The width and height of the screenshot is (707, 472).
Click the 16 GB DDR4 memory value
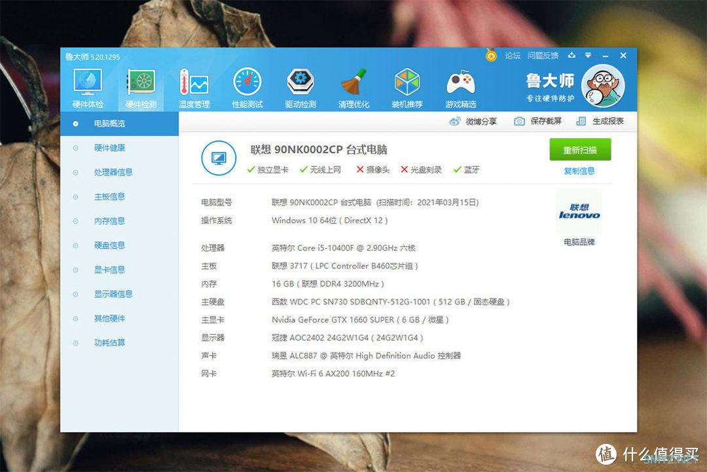coord(328,284)
